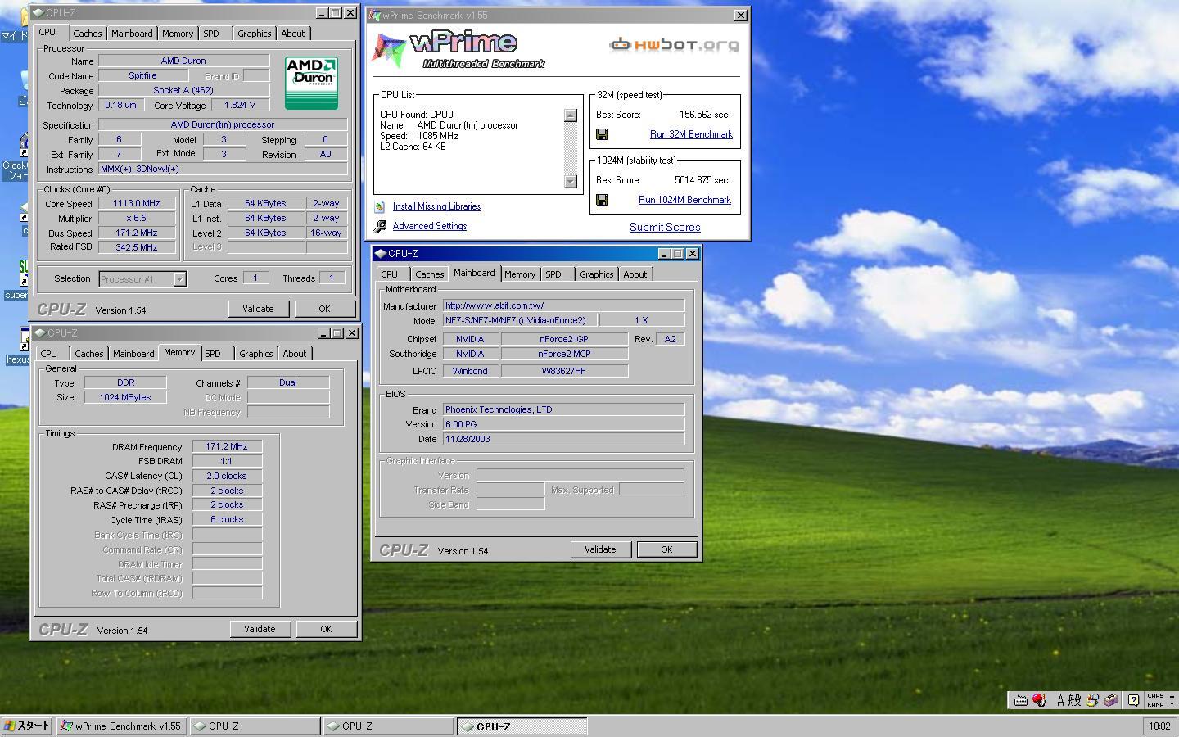Screen dimensions: 1179x737
Task: Click the CAS# Latency value 2.0 clocks
Action: click(227, 476)
